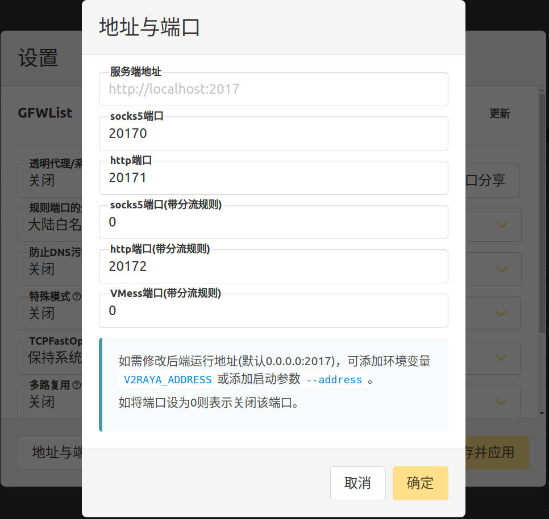Click 更新 next to GFWList
The height and width of the screenshot is (519, 549).
[x=500, y=114]
